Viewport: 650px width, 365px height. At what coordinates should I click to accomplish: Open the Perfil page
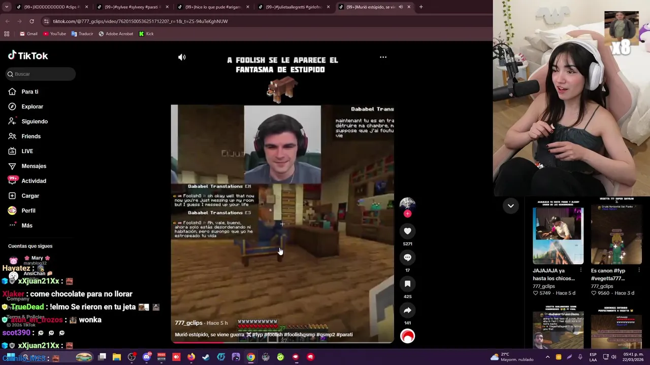tap(28, 210)
